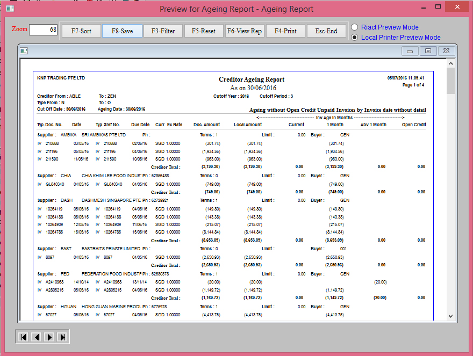Close the inner preview window
The image size is (473, 356).
point(446,51)
